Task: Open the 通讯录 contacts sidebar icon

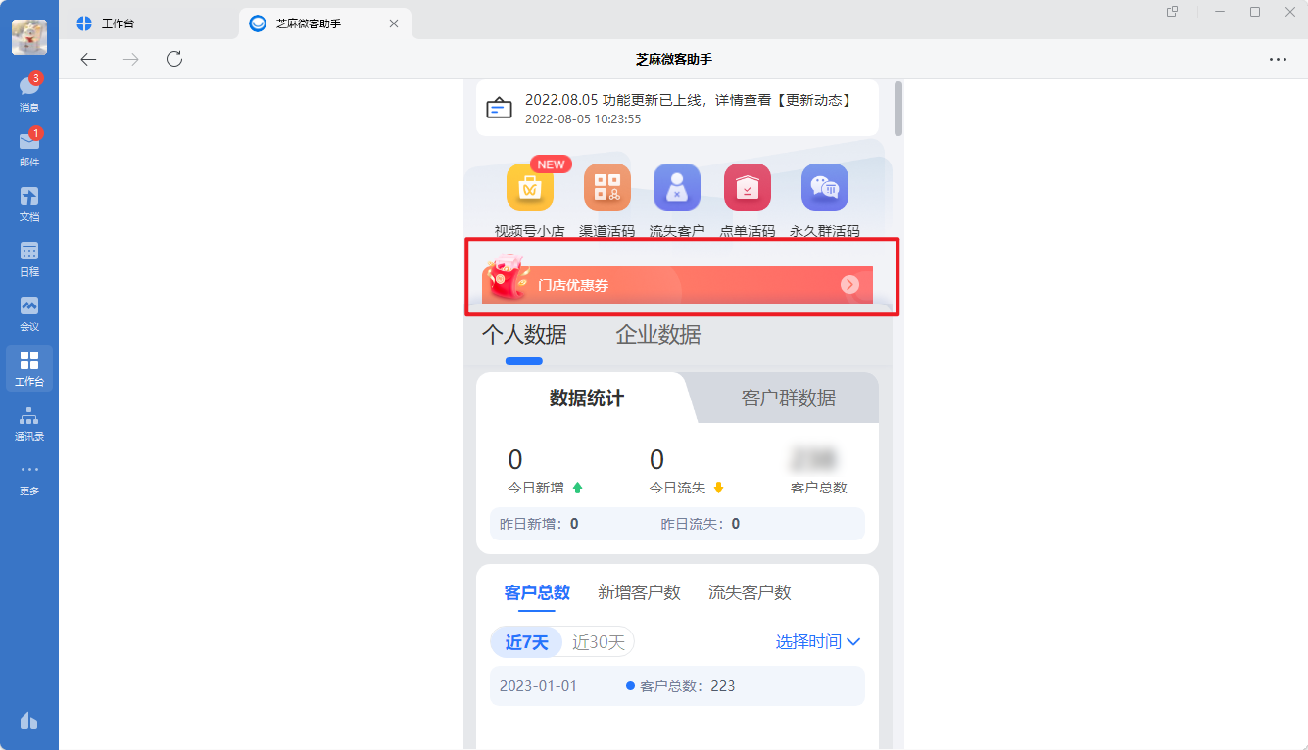Action: (x=29, y=422)
